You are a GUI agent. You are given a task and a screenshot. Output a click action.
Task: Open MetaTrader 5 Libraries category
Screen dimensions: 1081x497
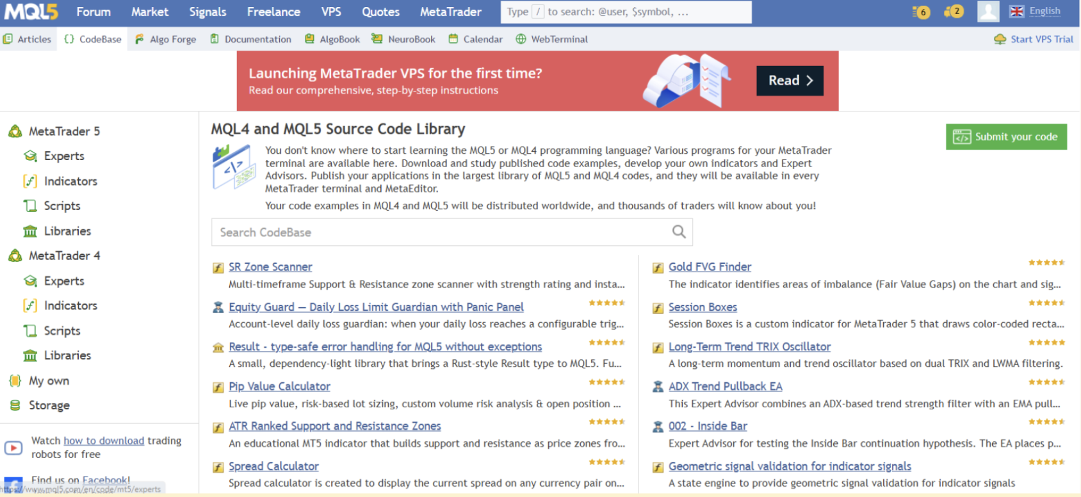point(67,231)
